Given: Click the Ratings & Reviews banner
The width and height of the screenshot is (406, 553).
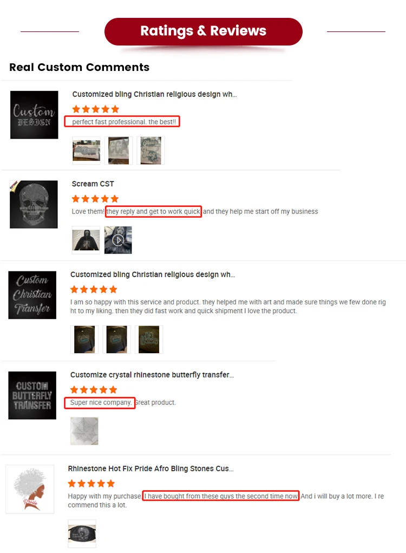Looking at the screenshot, I should tap(204, 31).
